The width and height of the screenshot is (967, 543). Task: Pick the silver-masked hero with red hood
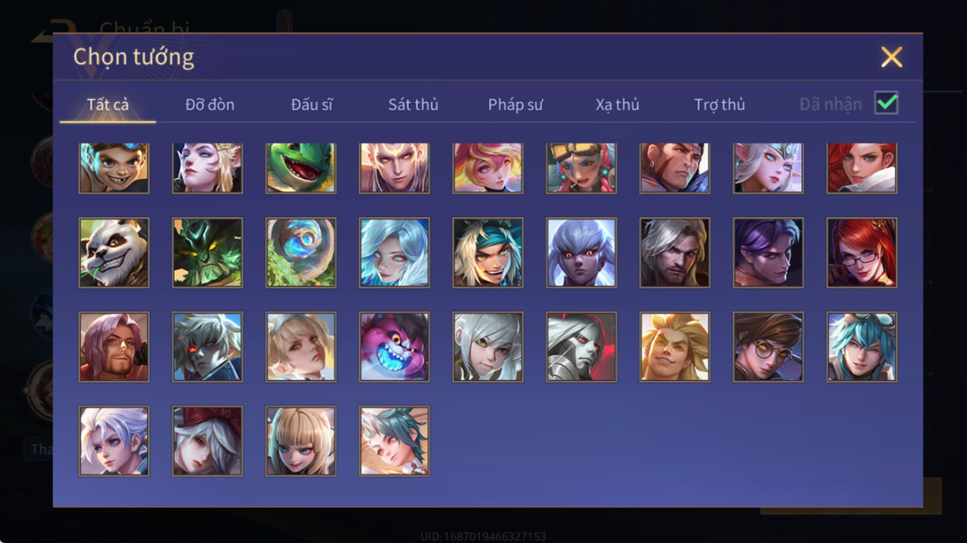[x=581, y=347]
